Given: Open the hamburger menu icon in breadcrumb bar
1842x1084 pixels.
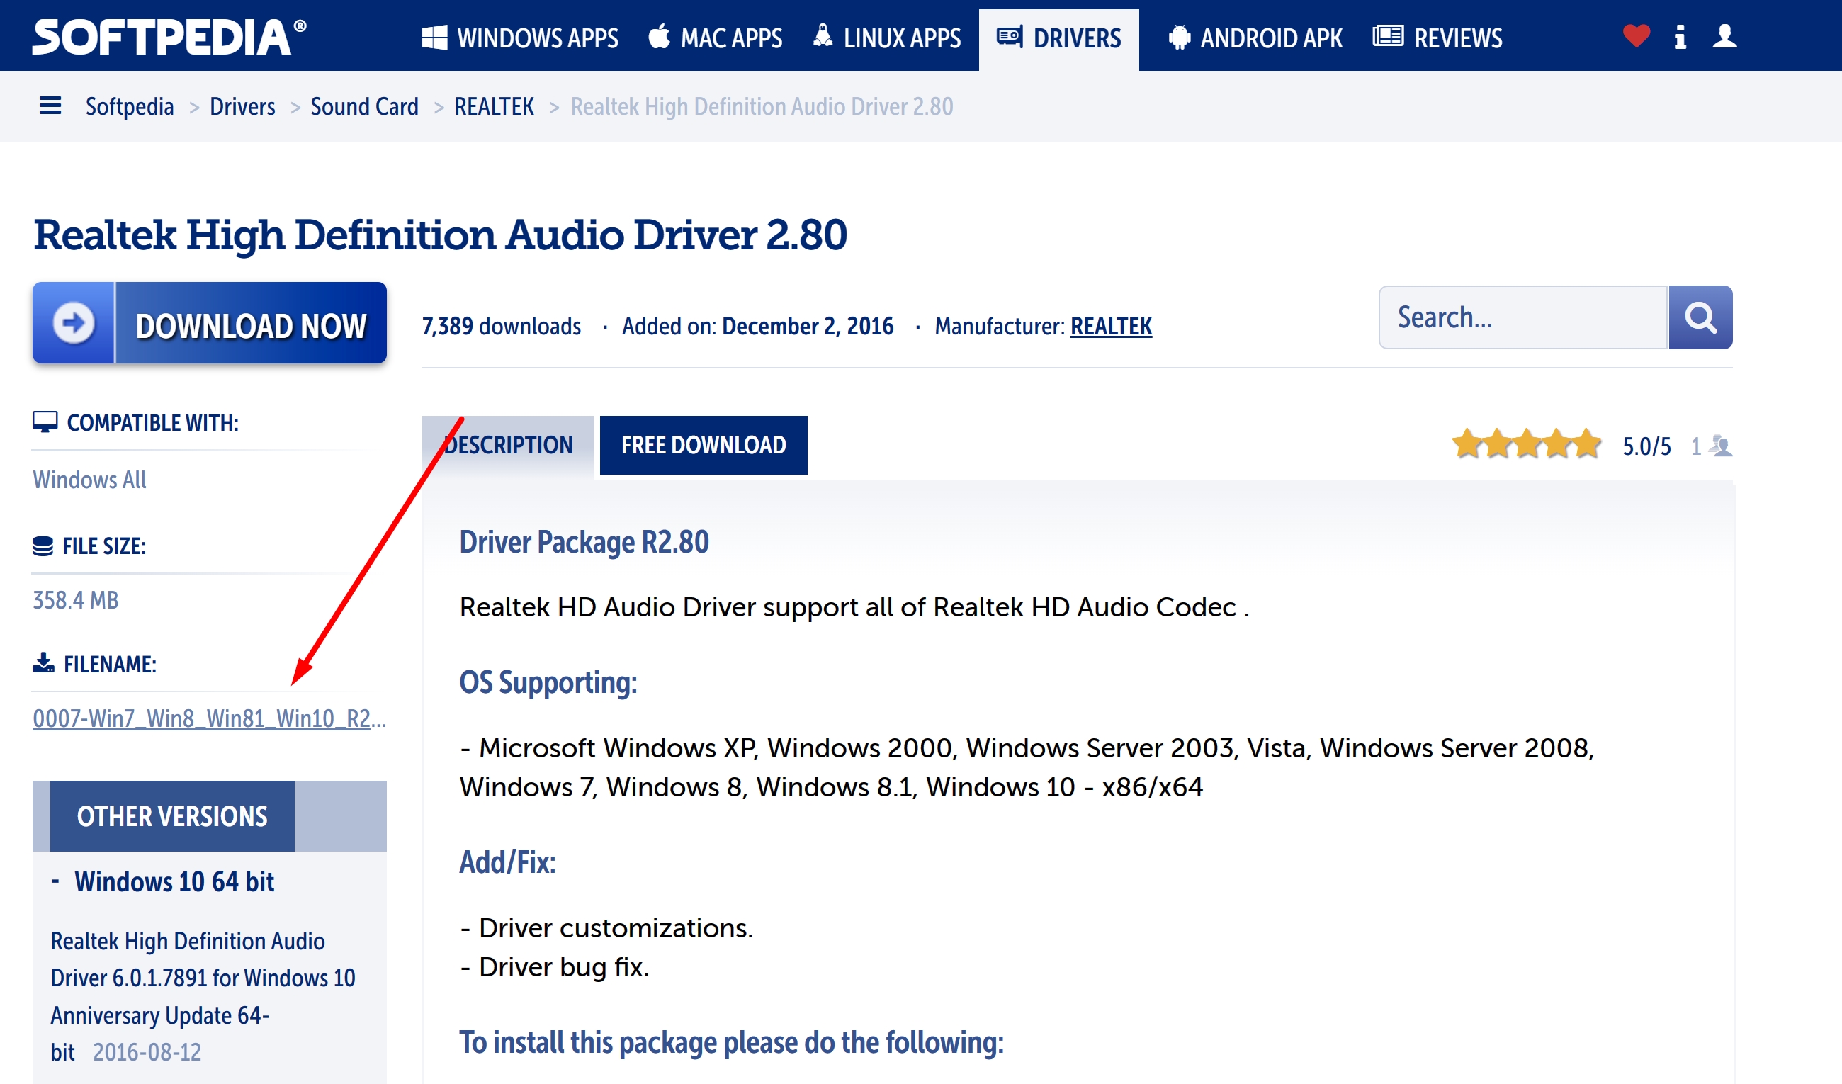Looking at the screenshot, I should [50, 106].
